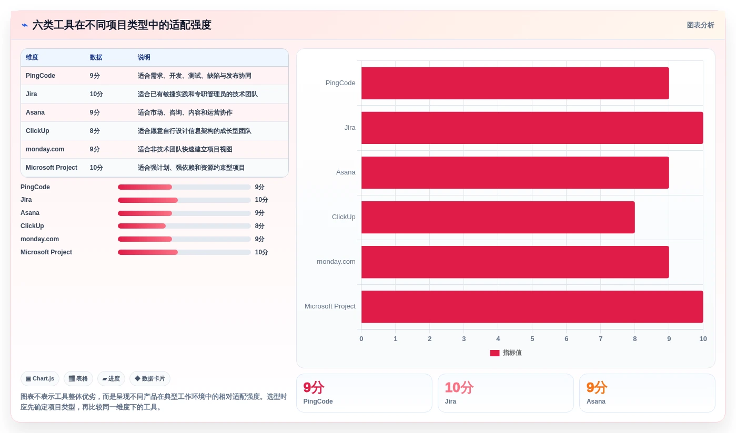
Task: Select the Chart.js tag
Action: tap(40, 378)
